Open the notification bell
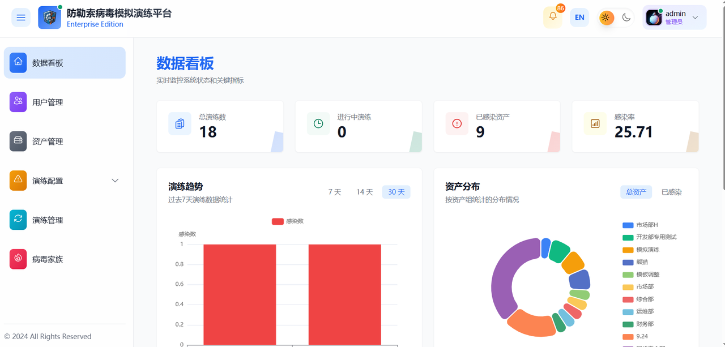Screen dimensions: 725x347 (553, 17)
